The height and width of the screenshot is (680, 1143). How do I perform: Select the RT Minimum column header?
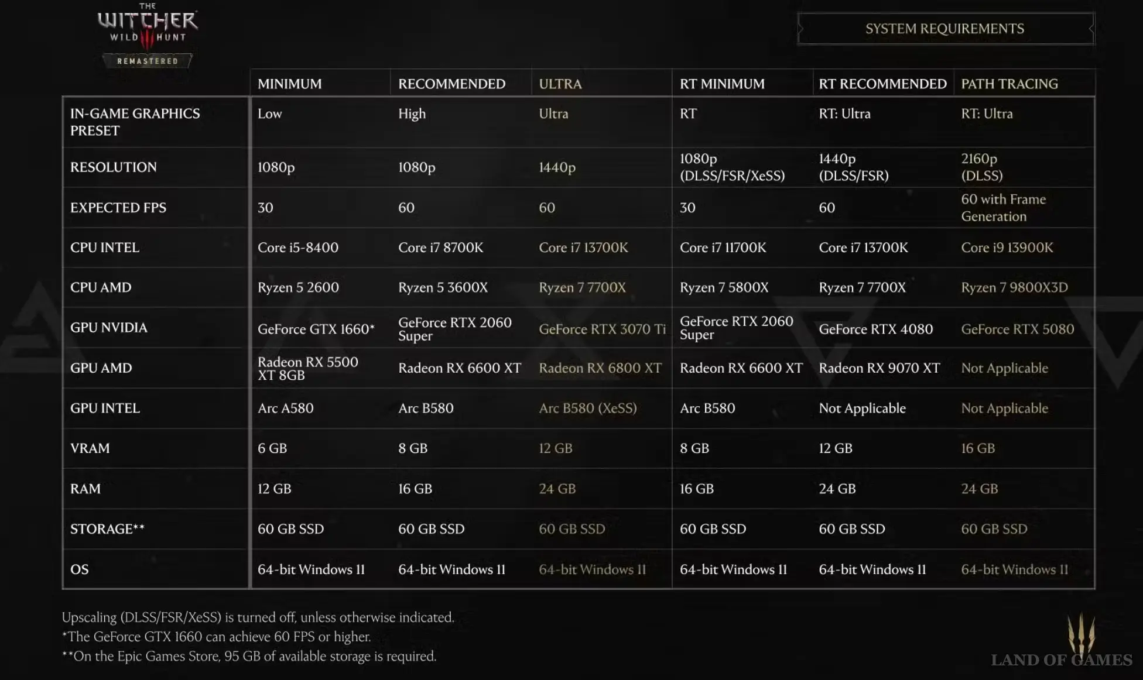click(722, 84)
